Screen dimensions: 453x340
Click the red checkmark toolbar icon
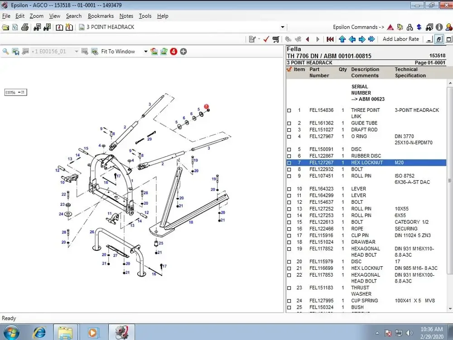pos(266,39)
